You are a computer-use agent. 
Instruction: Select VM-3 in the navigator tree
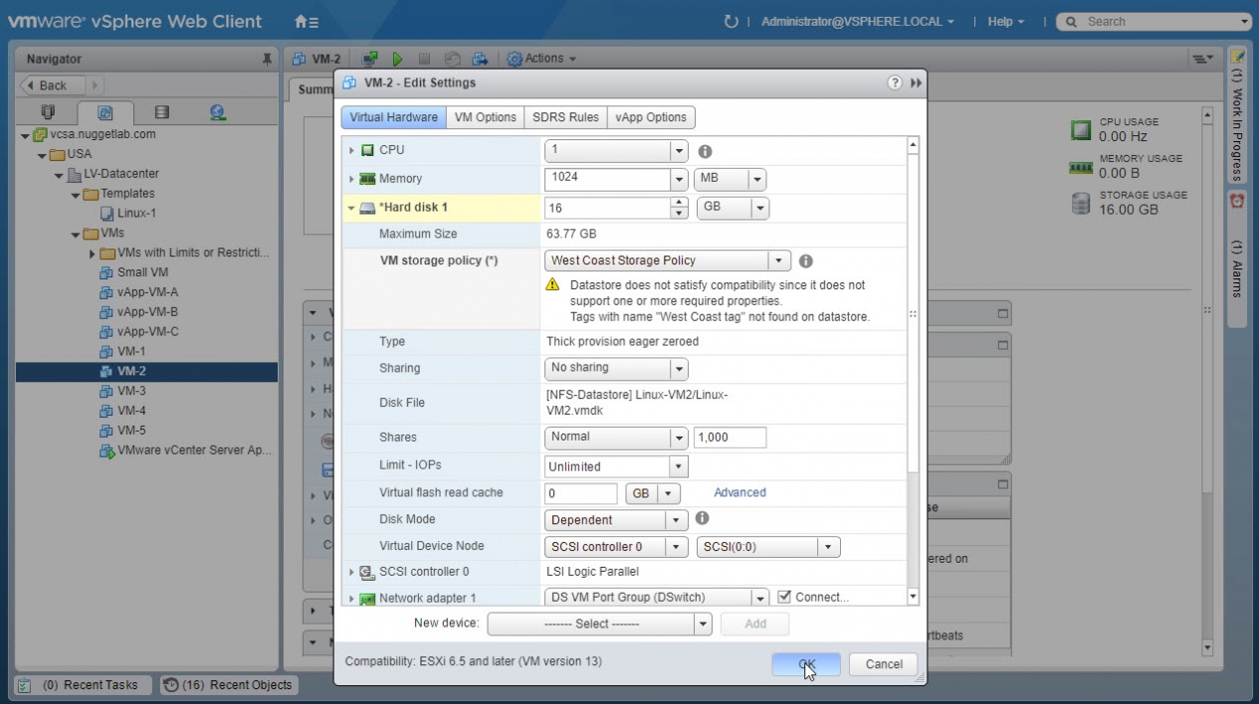click(131, 391)
